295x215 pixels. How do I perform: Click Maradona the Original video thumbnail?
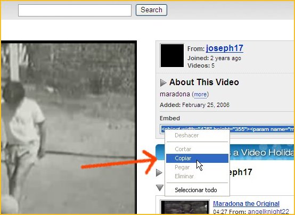tap(185, 208)
